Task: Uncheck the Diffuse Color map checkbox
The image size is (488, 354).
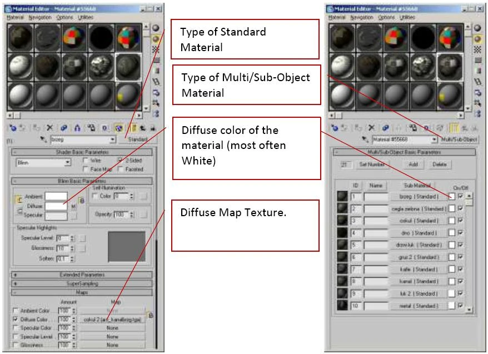Action: click(x=15, y=319)
